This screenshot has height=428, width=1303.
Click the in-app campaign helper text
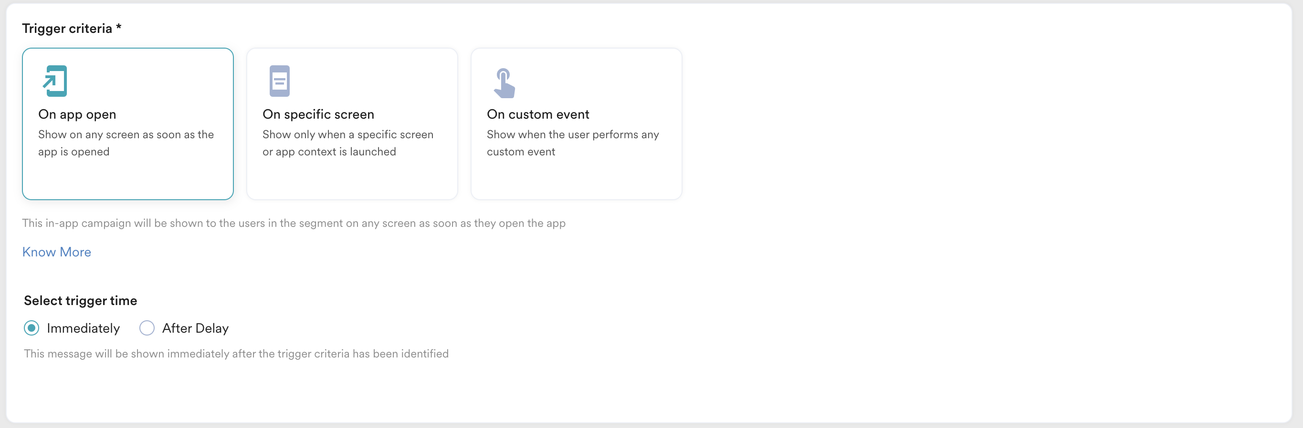(x=294, y=224)
